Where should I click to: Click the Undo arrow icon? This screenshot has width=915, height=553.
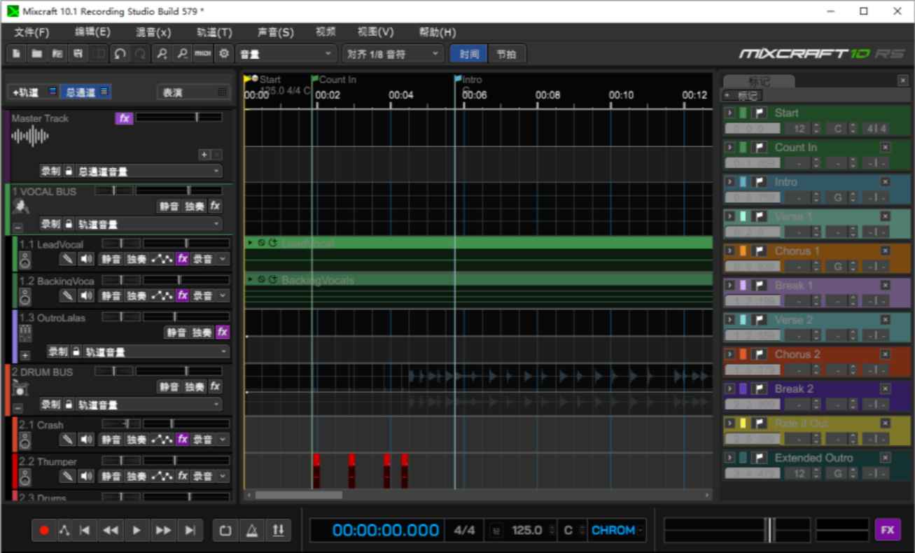(120, 53)
